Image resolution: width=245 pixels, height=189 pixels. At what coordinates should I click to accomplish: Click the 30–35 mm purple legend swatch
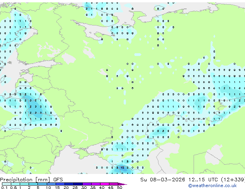[87, 184]
